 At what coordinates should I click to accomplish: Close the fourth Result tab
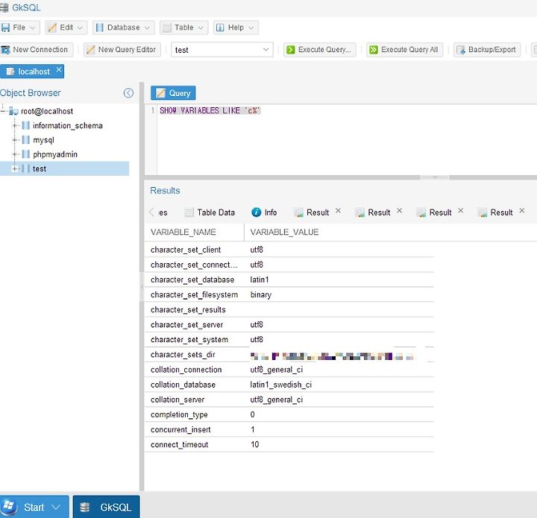[522, 211]
